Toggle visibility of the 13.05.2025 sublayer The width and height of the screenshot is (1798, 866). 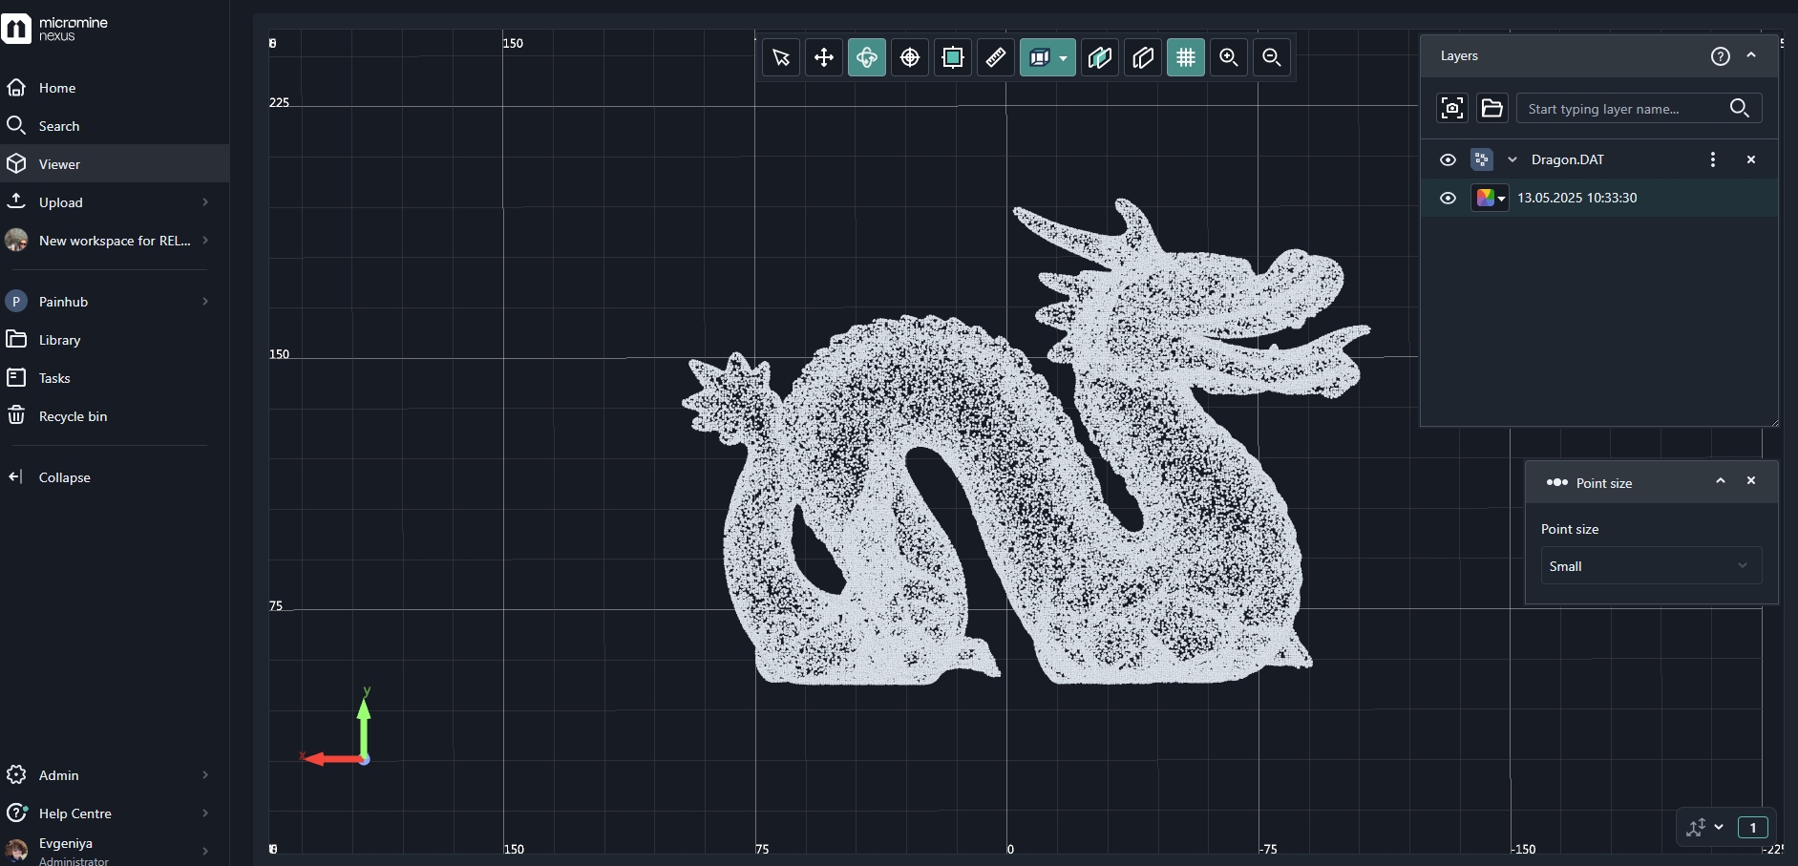pos(1448,198)
